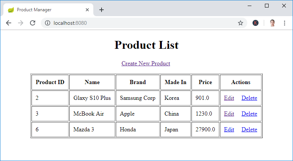Select the product ID cell for Mazda 3
The image size is (293, 161).
click(50, 129)
